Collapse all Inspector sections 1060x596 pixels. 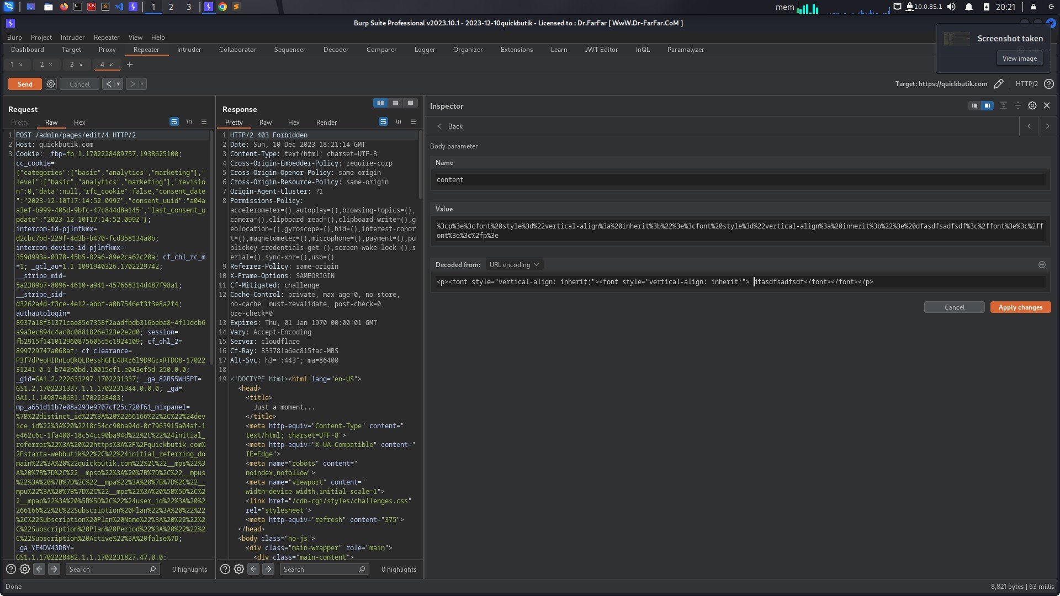(x=1018, y=105)
